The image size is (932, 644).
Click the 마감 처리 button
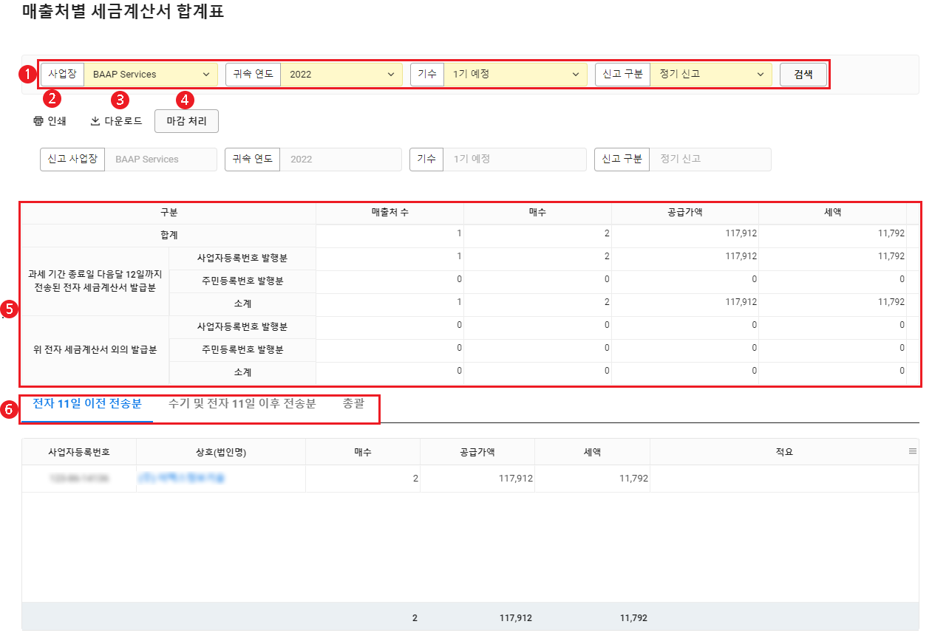click(x=186, y=122)
